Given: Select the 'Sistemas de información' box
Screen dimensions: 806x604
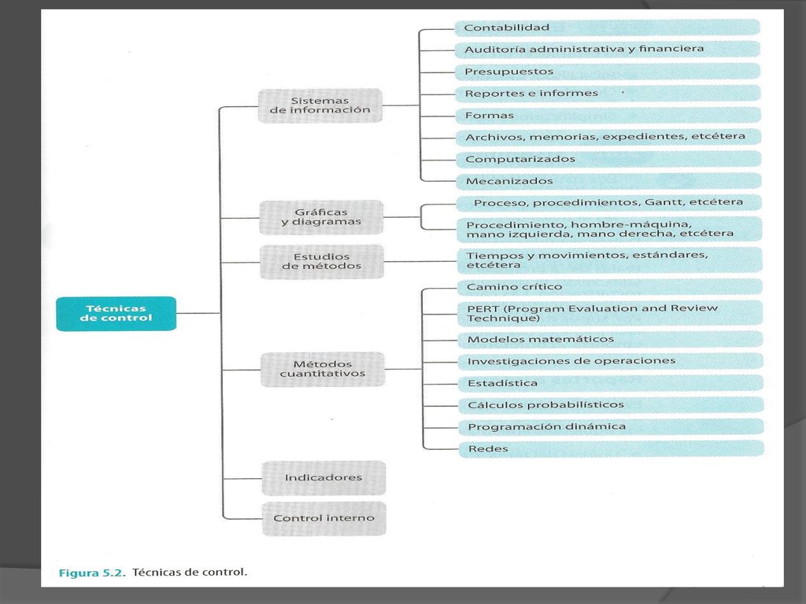Looking at the screenshot, I should (x=320, y=105).
